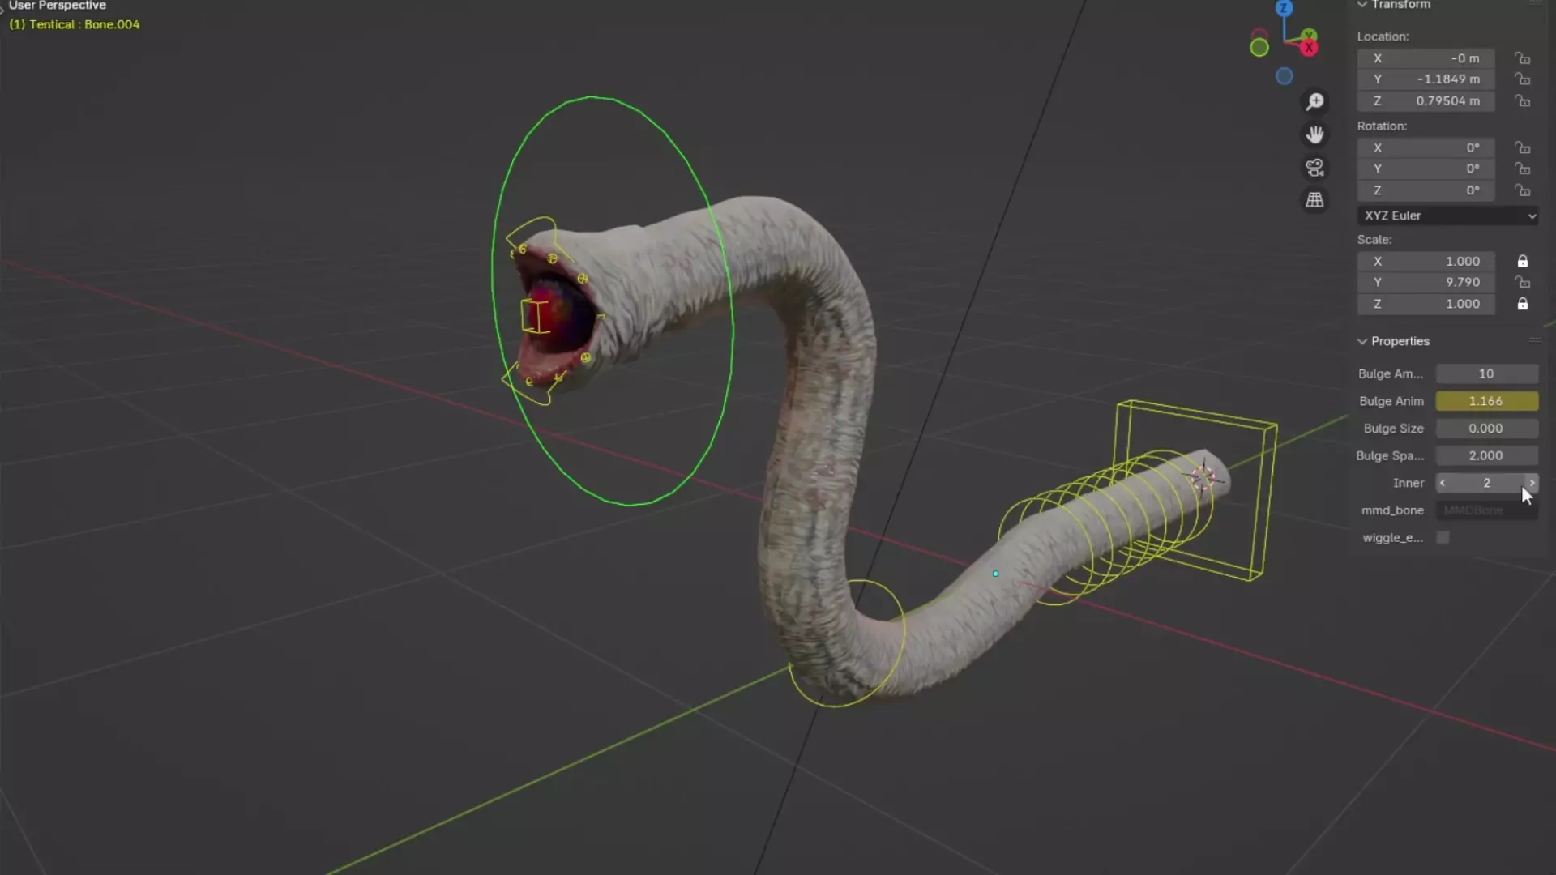1556x875 pixels.
Task: Toggle lock icon for Location X
Action: (1523, 58)
